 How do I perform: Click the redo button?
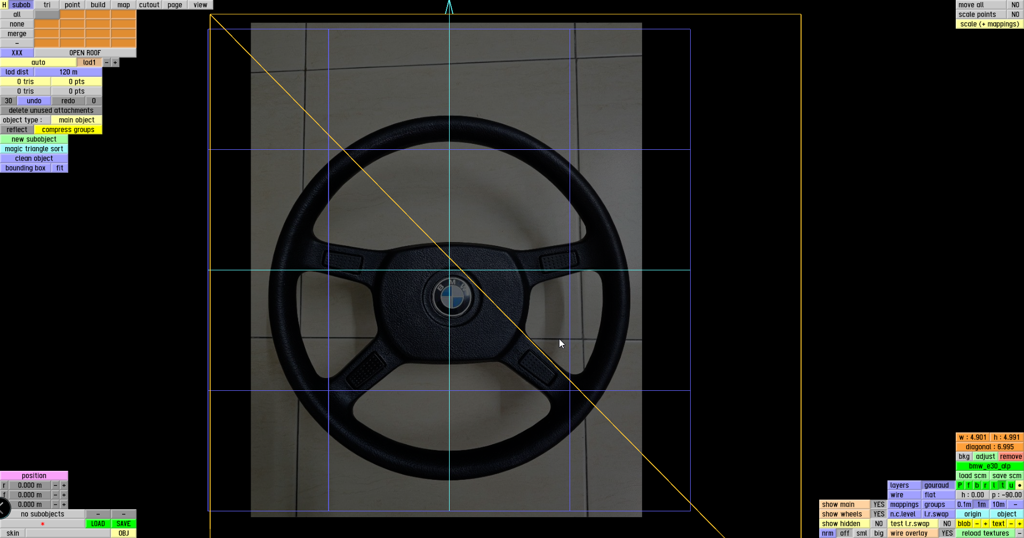click(x=68, y=101)
